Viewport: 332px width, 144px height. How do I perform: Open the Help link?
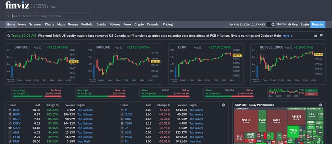point(293,24)
